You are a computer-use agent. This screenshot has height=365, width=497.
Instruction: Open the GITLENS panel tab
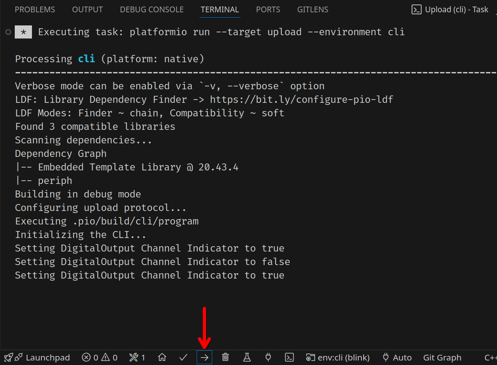pos(313,9)
